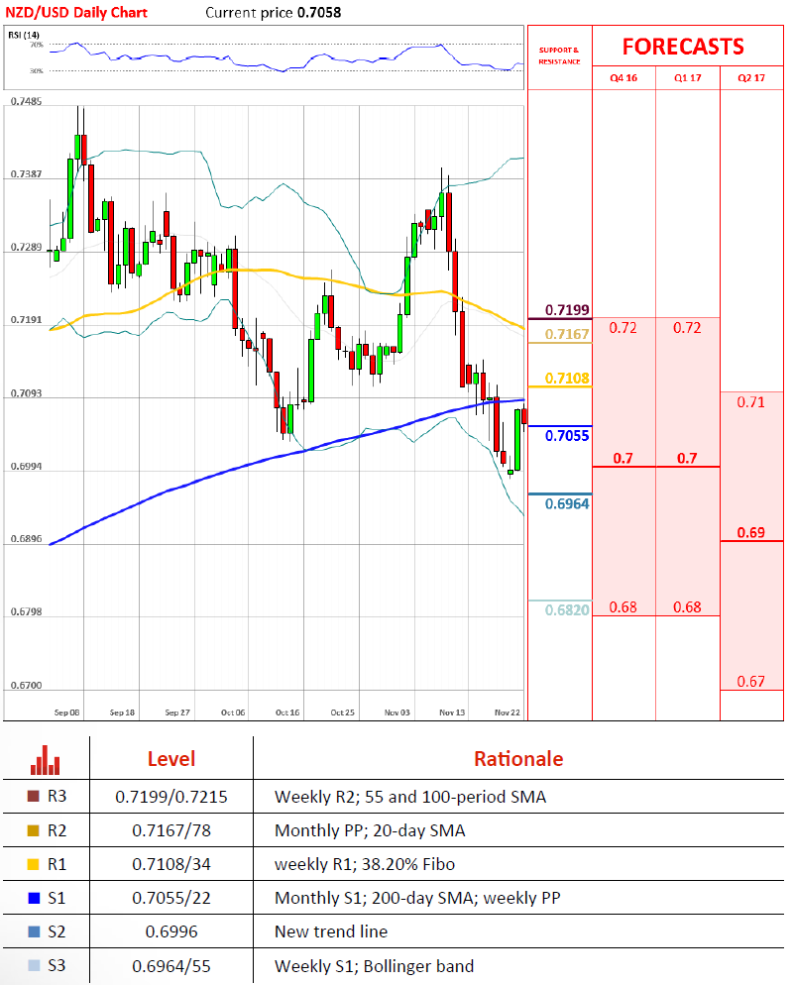Click the 'SUPPORT & RESISTANCE' column header

pyautogui.click(x=559, y=55)
